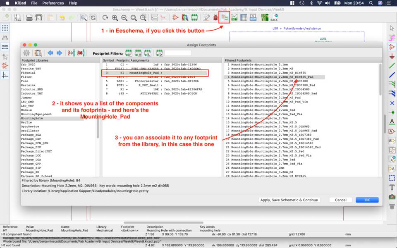Select the place power port tool
This screenshot has width=397, height=248.
pos(392,56)
